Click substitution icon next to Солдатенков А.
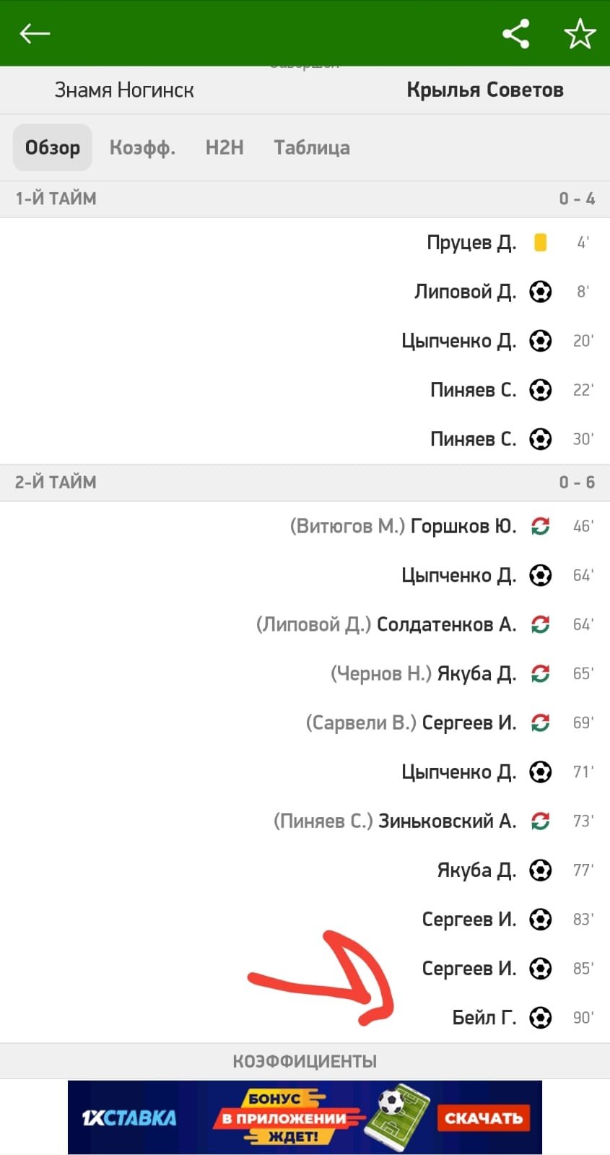Screen dimensions: 610x1155 [540, 624]
